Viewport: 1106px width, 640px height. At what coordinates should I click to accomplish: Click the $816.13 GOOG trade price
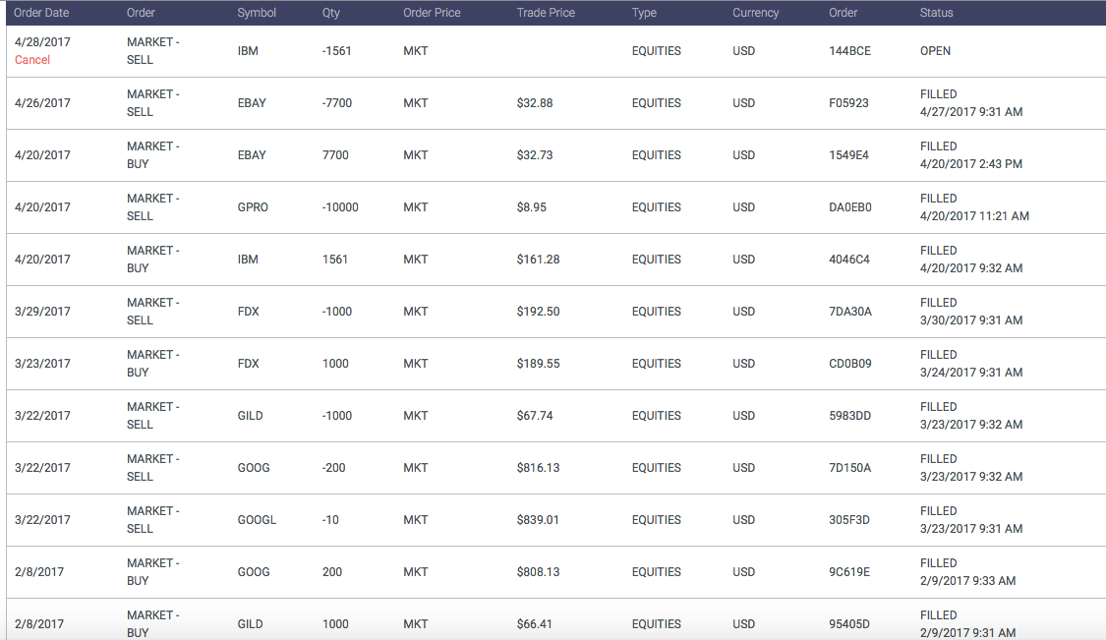[x=538, y=468]
